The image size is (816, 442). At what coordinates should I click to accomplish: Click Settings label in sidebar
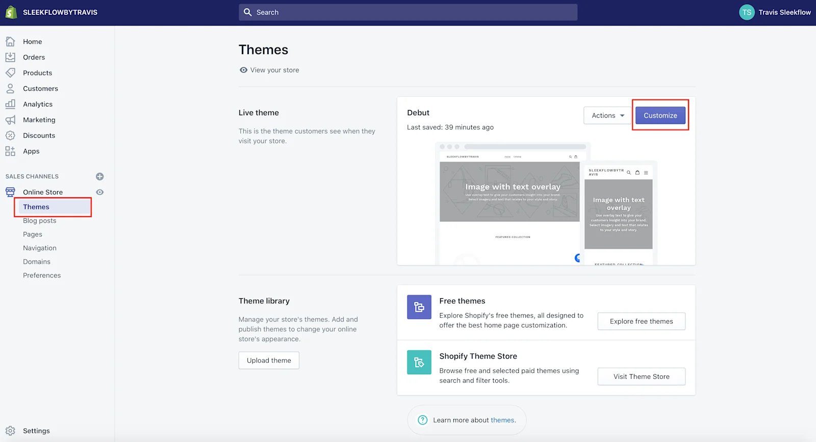tap(36, 431)
